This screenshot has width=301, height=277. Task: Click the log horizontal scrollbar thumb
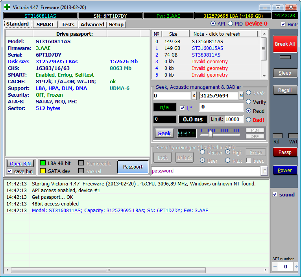(108, 270)
